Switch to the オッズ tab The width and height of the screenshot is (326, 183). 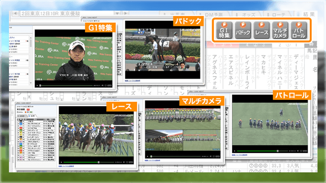(x=248, y=14)
